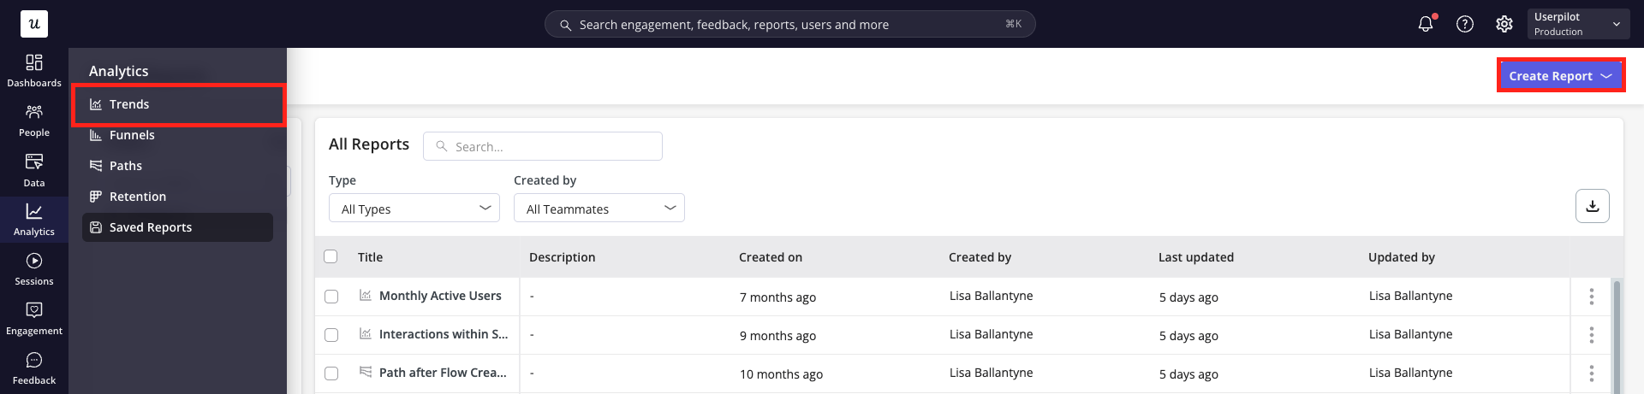Open the Path after Flow Crea... report
1644x394 pixels.
442,373
